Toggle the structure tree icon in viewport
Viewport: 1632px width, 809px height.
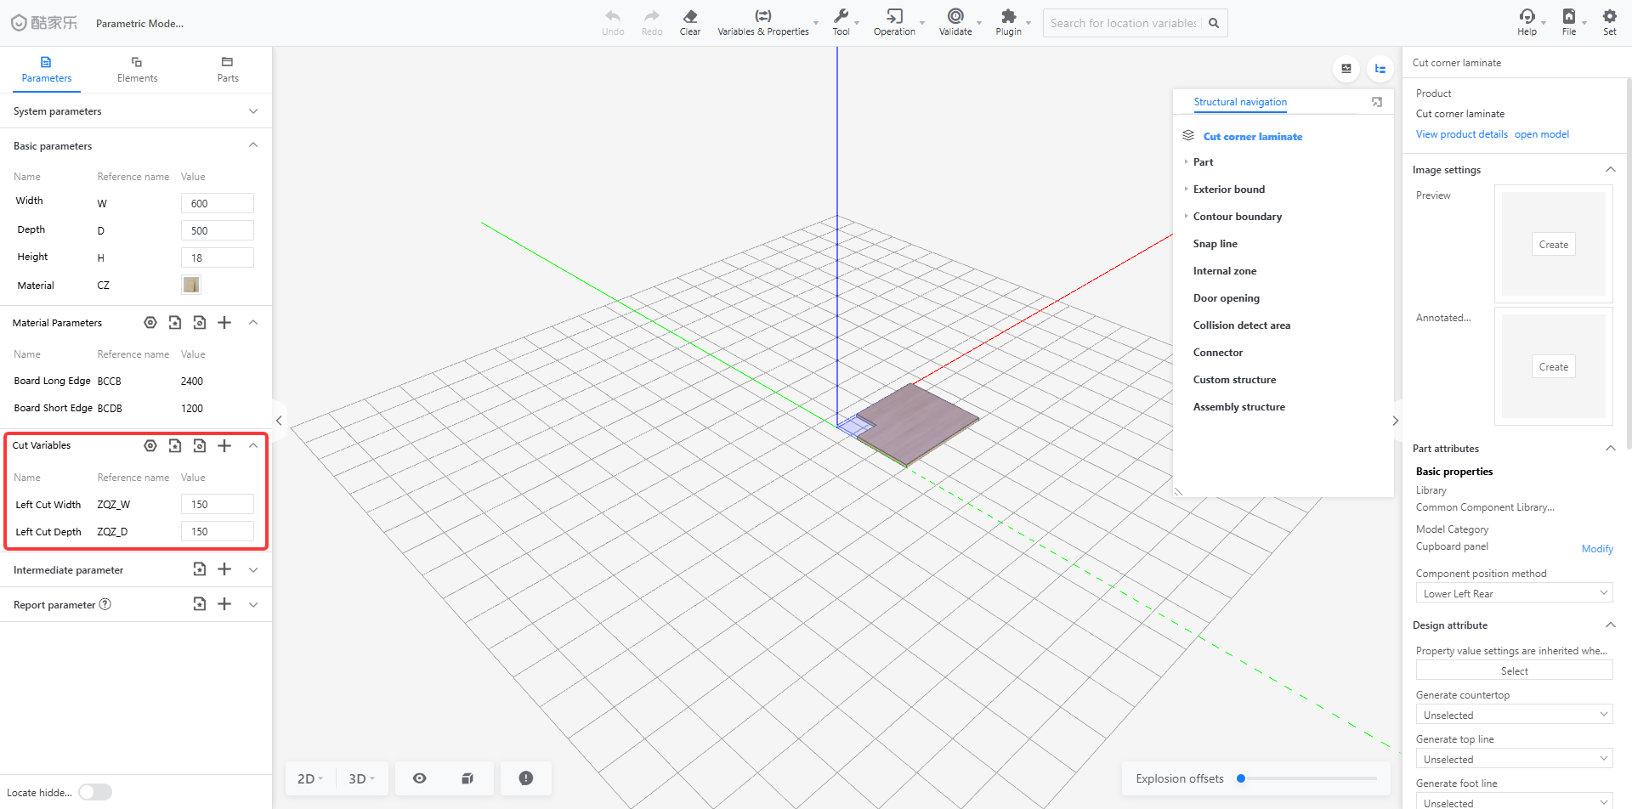[1380, 69]
